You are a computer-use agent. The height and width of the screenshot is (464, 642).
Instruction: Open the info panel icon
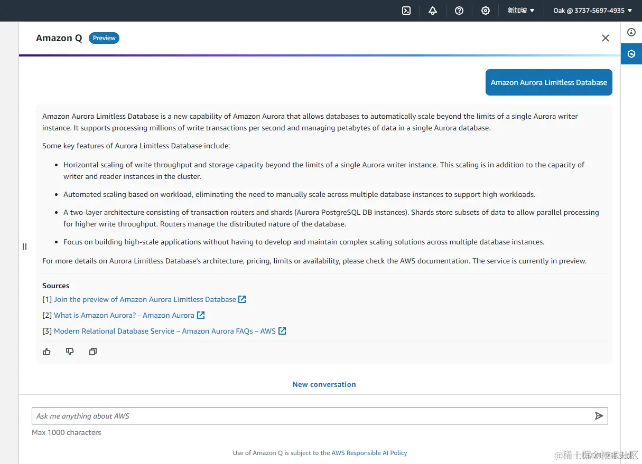631,32
